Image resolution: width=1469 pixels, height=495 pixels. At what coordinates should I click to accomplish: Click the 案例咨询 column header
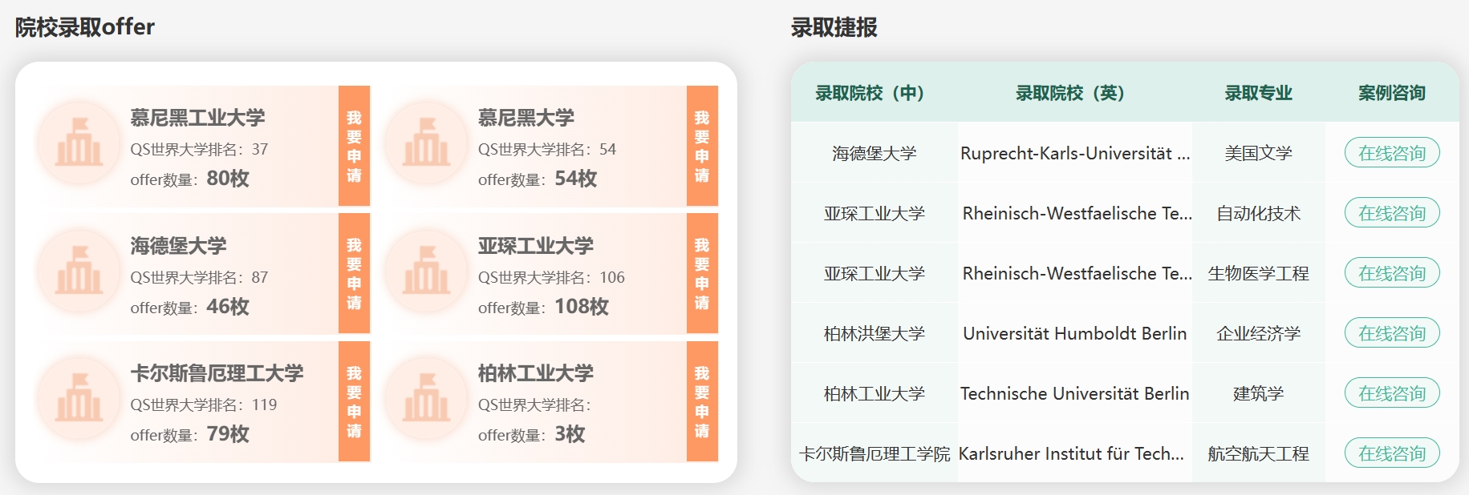pyautogui.click(x=1392, y=93)
